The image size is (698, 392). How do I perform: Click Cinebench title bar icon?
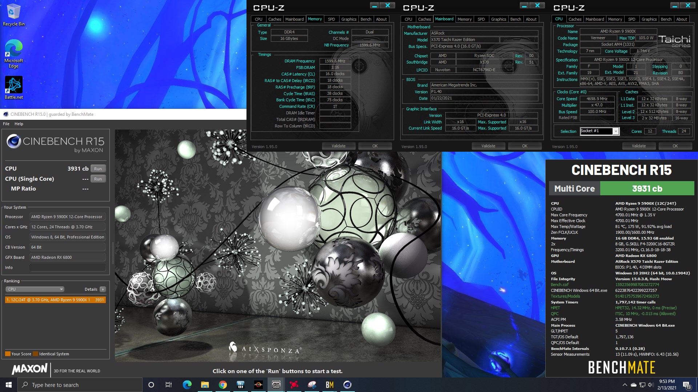click(6, 114)
